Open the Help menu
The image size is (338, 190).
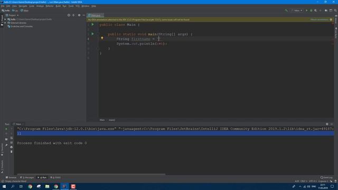tap(93, 6)
